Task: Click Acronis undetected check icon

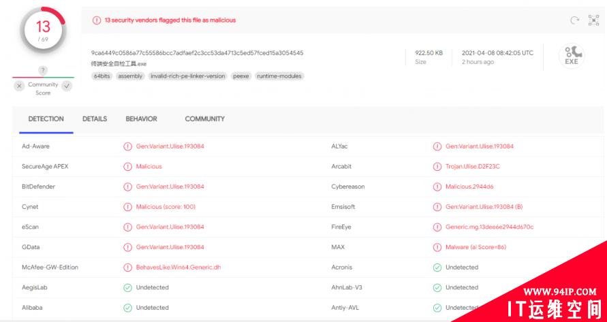Action: (437, 267)
